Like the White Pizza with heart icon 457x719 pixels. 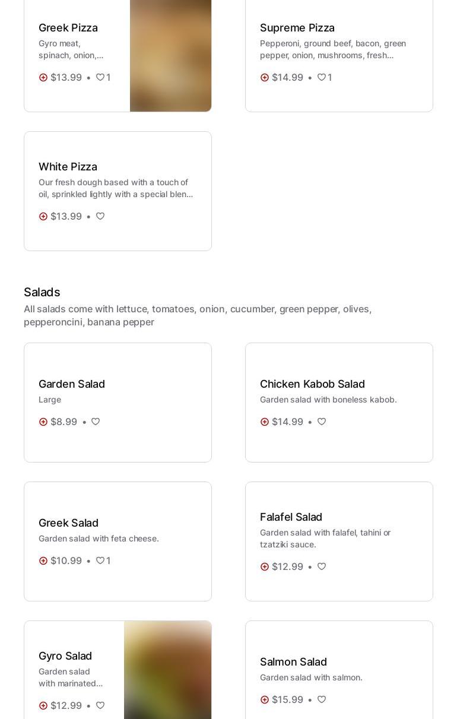[x=100, y=216]
